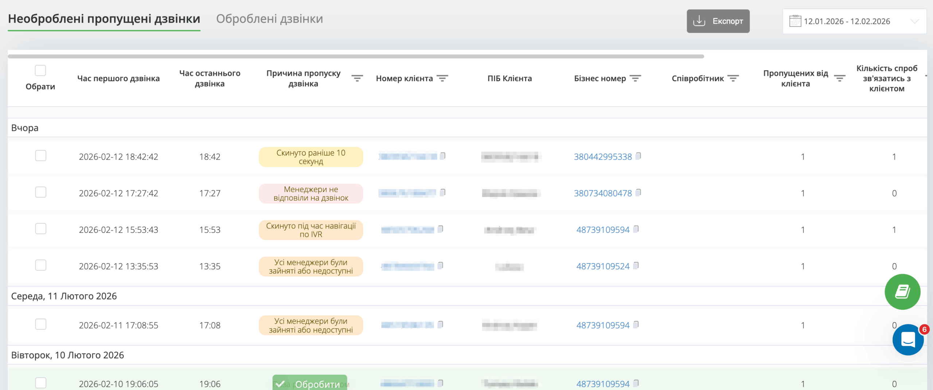Image resolution: width=933 pixels, height=390 pixels.
Task: Tick the select-all Обрати checkbox in header
Action: (40, 70)
